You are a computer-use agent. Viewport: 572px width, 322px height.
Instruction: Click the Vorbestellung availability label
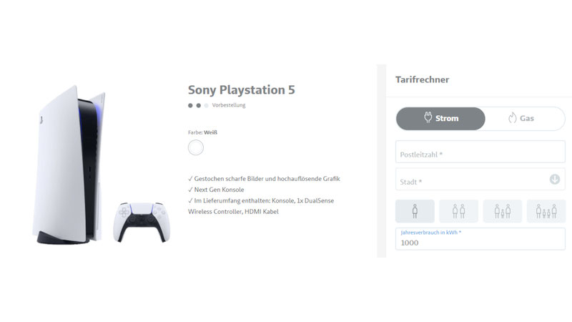point(229,105)
